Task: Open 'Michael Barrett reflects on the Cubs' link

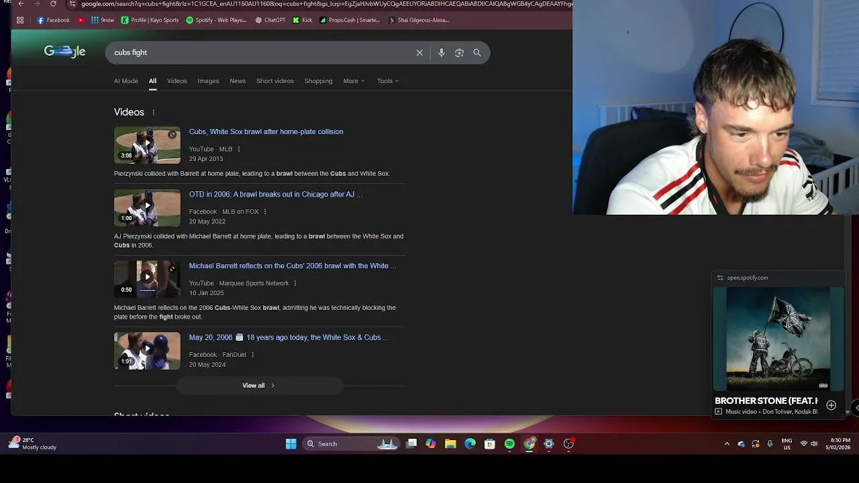Action: tap(293, 266)
